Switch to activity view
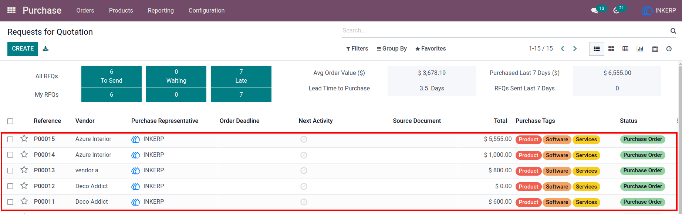The height and width of the screenshot is (214, 682). (669, 49)
